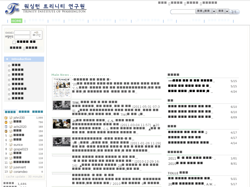Click the 1,000 score for john330
The height and width of the screenshot is (187, 250).
(x=40, y=118)
